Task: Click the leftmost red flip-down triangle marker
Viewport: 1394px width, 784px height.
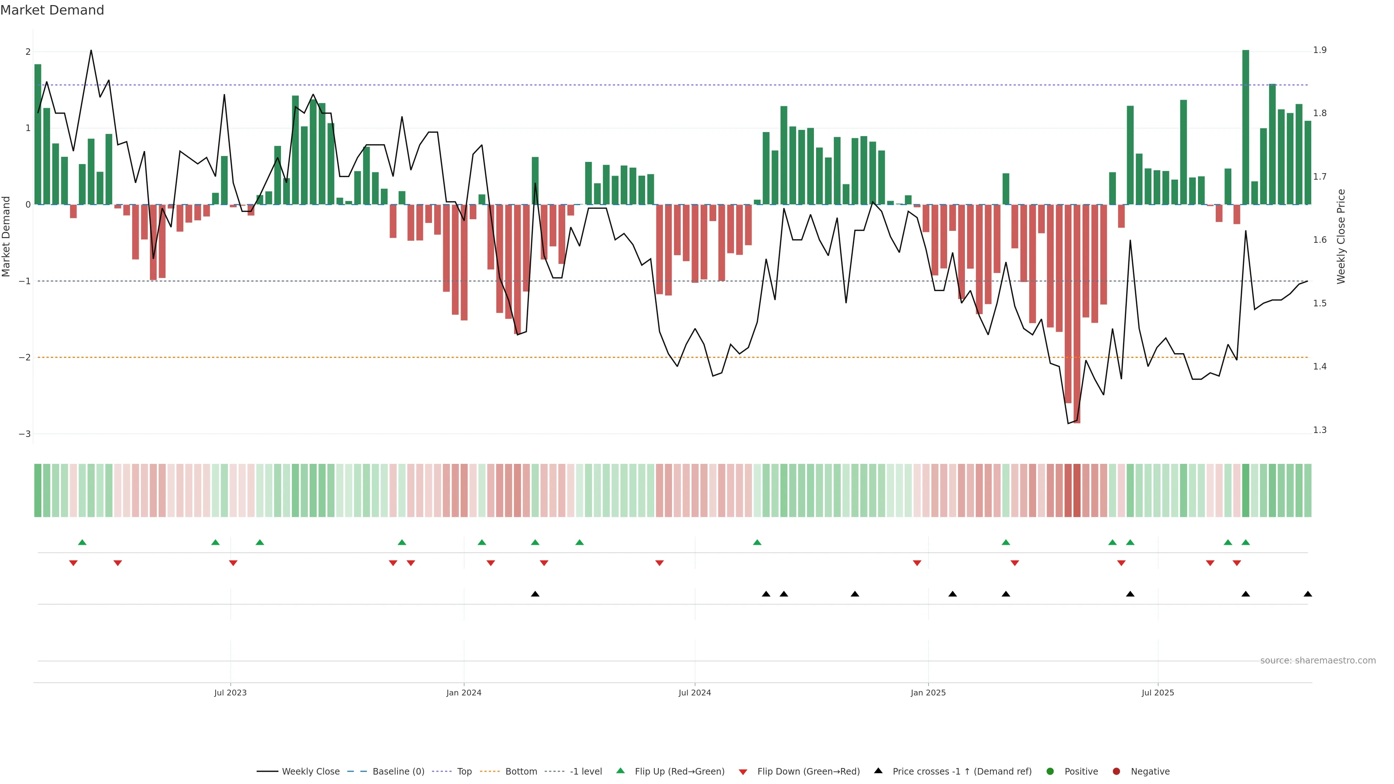Action: coord(73,563)
